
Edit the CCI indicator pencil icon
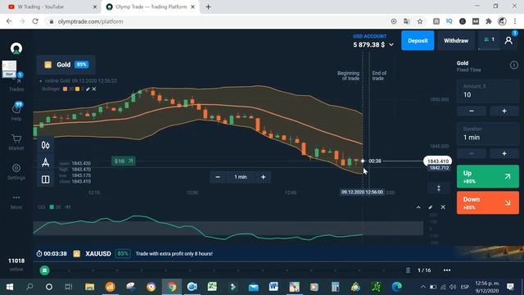click(431, 207)
